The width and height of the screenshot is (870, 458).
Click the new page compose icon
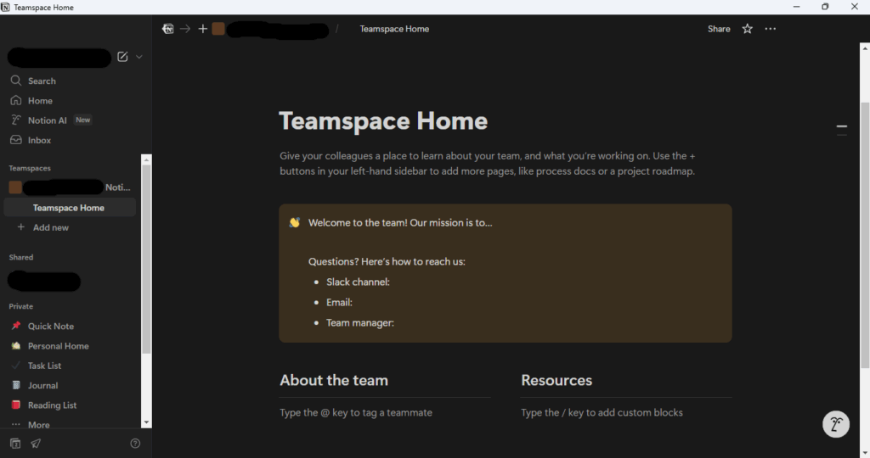122,57
